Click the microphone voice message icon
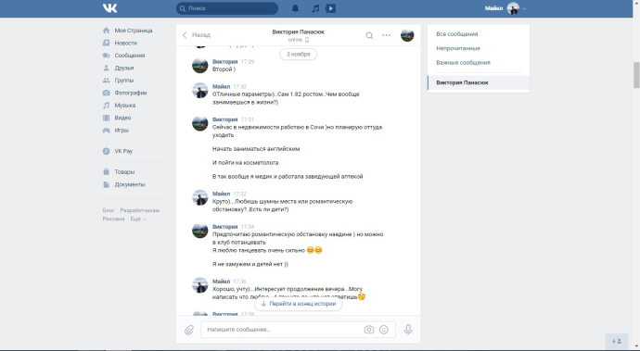 (408, 330)
